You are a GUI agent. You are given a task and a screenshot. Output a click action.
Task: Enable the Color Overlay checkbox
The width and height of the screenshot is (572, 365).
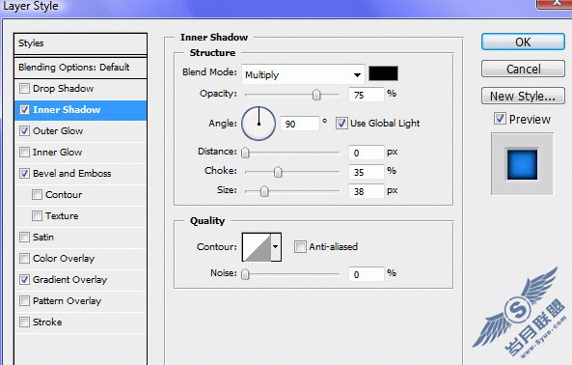24,258
